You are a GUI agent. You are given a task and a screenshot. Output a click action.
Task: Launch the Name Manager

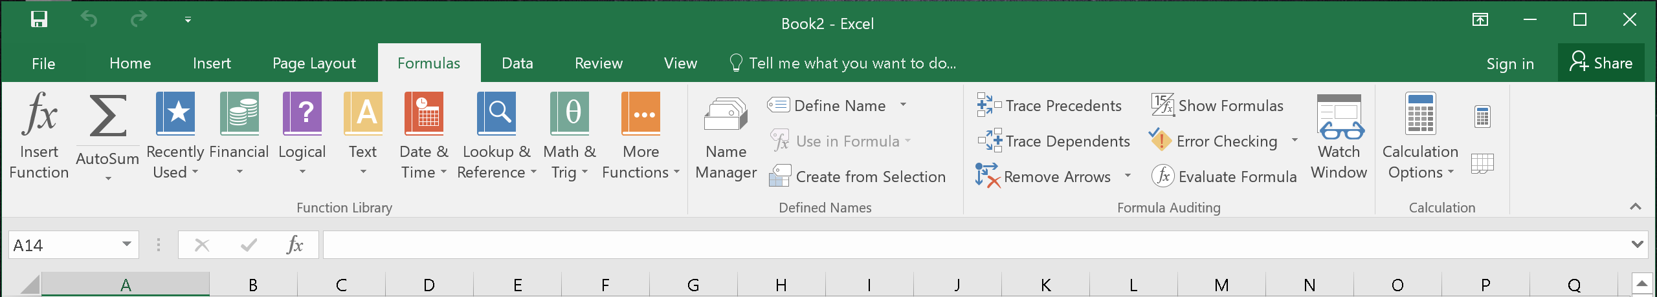point(726,136)
